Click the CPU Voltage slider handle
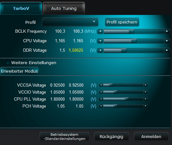The height and width of the screenshot is (145, 172). coord(134,41)
